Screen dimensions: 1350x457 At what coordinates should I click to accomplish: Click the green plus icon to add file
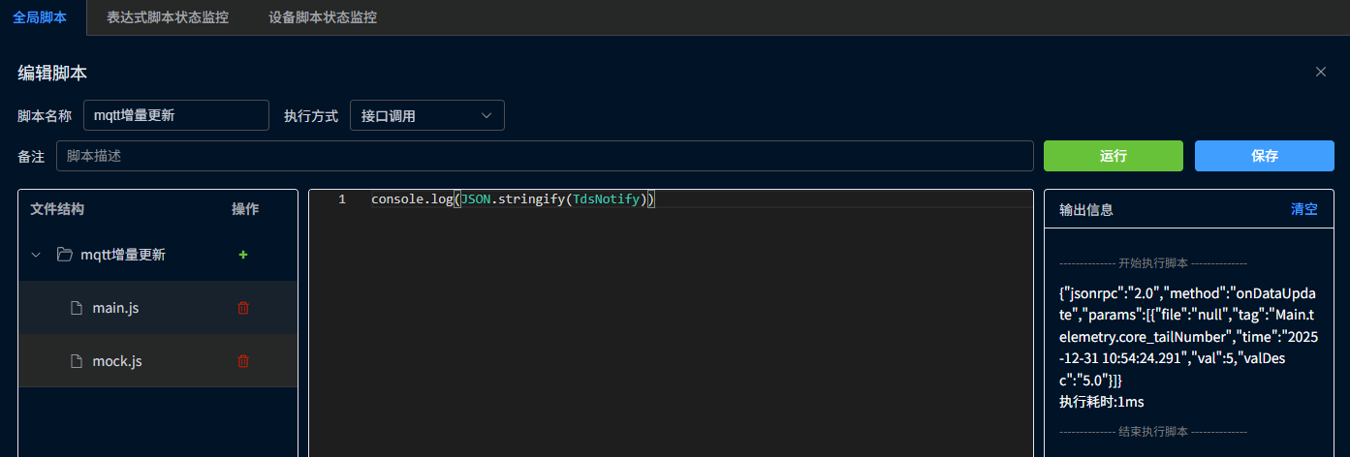pos(243,255)
